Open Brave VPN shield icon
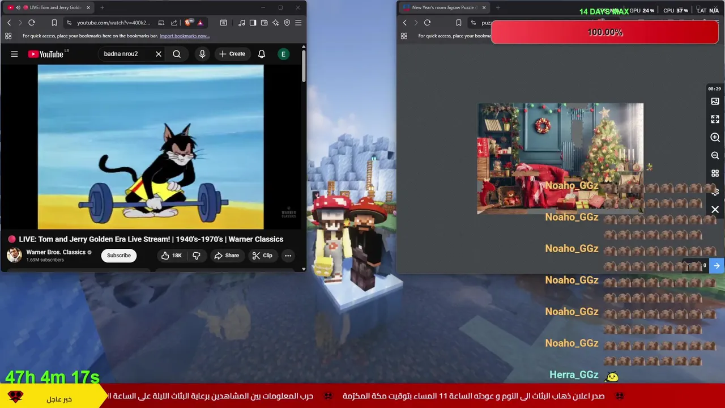725x408 pixels. [x=287, y=23]
